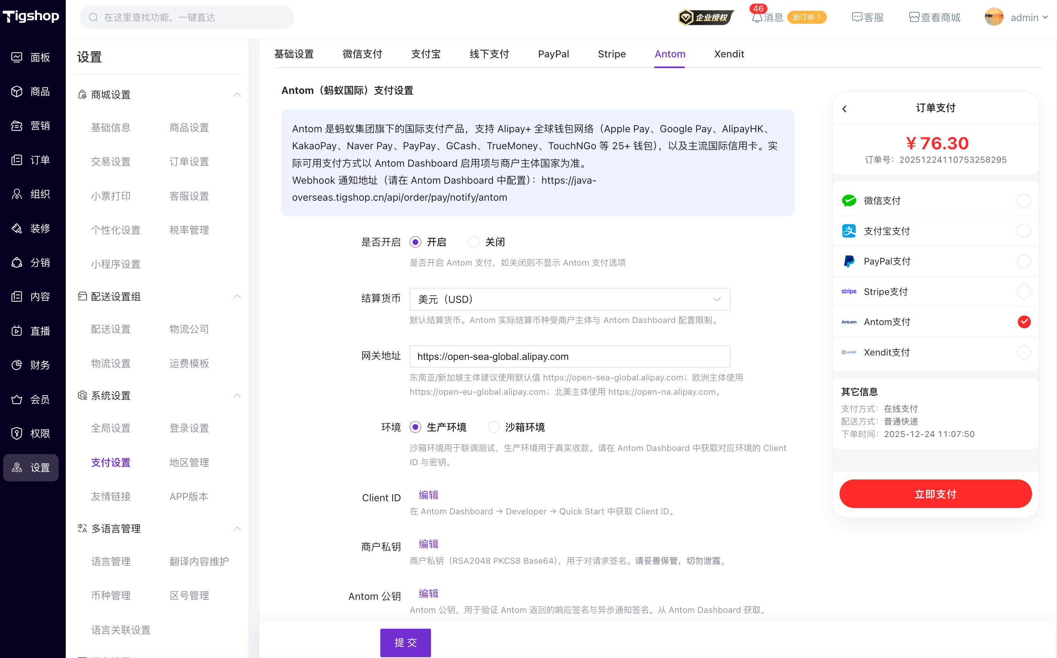Select Stripe支付 radio in preview

[x=1023, y=291]
